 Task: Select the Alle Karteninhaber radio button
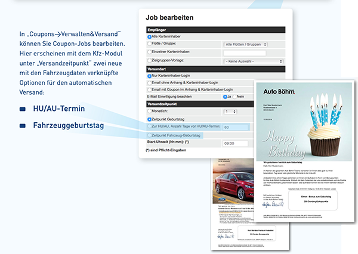149,36
